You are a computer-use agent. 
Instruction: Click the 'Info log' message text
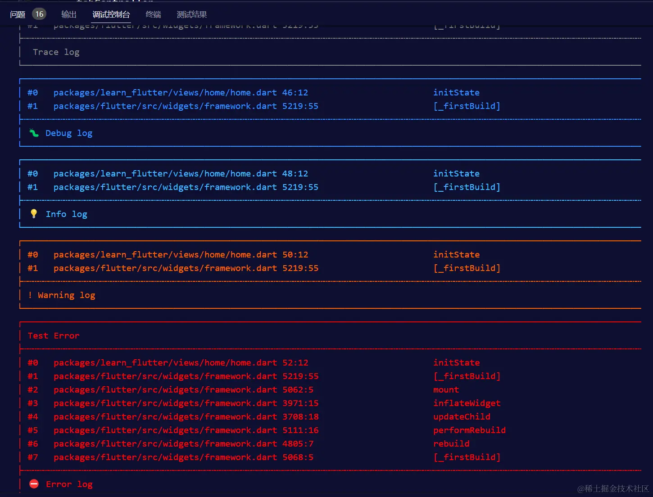click(67, 214)
